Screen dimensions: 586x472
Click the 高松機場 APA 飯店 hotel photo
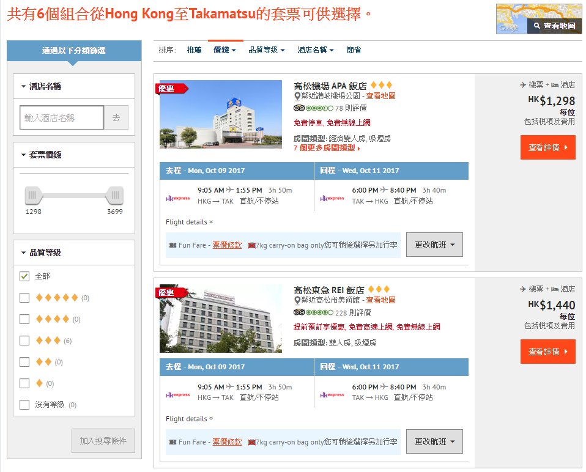coord(221,114)
